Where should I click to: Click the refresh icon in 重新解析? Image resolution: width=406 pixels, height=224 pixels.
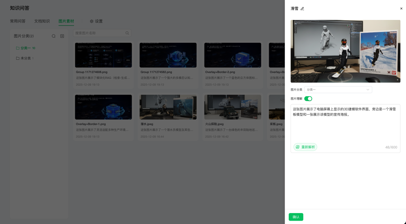coord(297,147)
